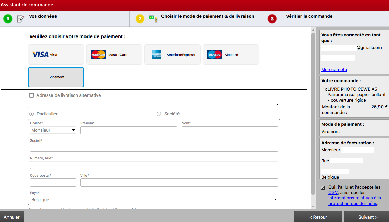Click the notepad pencil icon beside Vos données
This screenshot has width=389, height=222.
(20, 19)
